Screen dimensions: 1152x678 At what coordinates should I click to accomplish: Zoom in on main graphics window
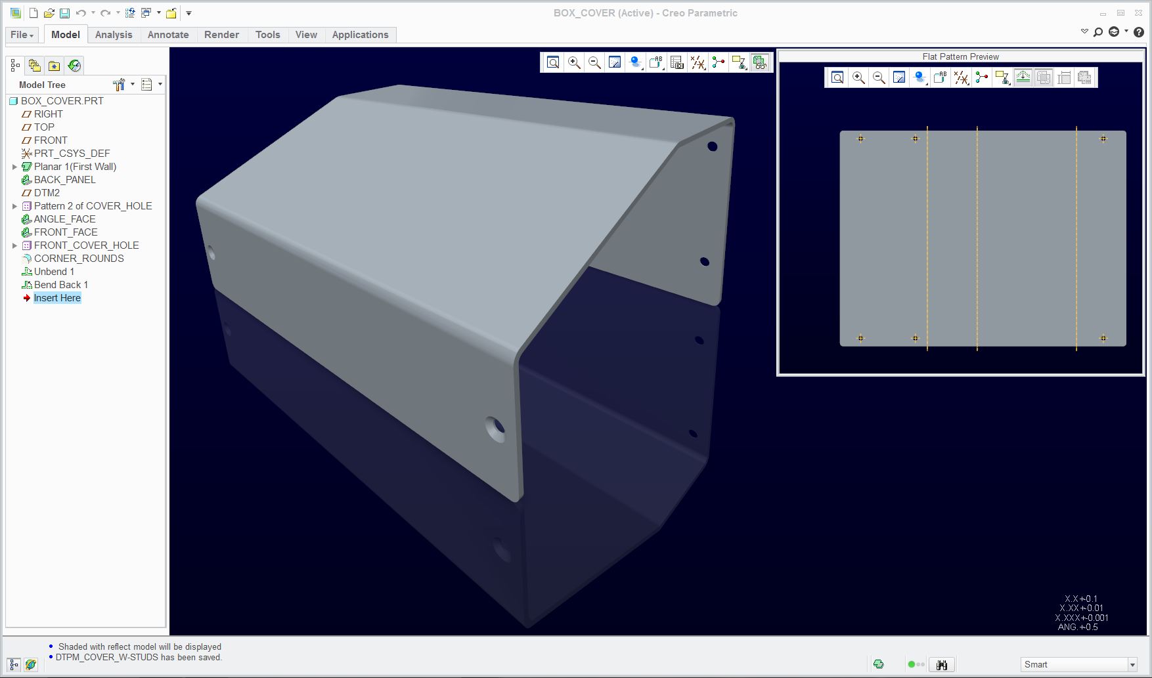(x=574, y=62)
